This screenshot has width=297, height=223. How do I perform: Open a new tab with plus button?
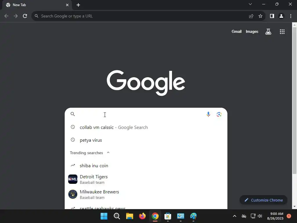tap(78, 5)
